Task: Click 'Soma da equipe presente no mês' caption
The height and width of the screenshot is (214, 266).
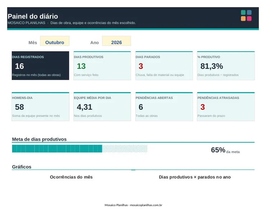Action: (36, 116)
